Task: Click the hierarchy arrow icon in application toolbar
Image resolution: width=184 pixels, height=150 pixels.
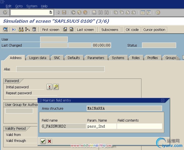Action: coord(28,30)
